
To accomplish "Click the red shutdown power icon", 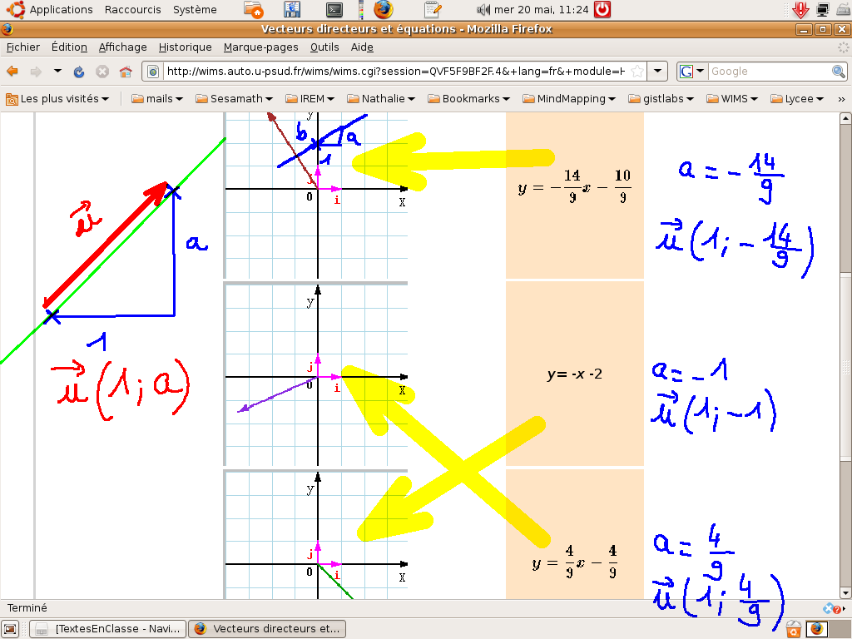I will (602, 10).
